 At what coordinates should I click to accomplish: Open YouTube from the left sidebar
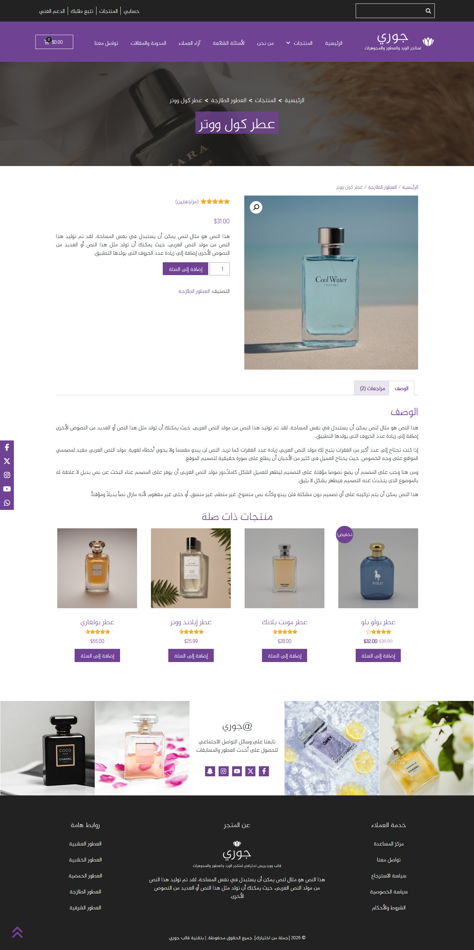pyautogui.click(x=7, y=489)
